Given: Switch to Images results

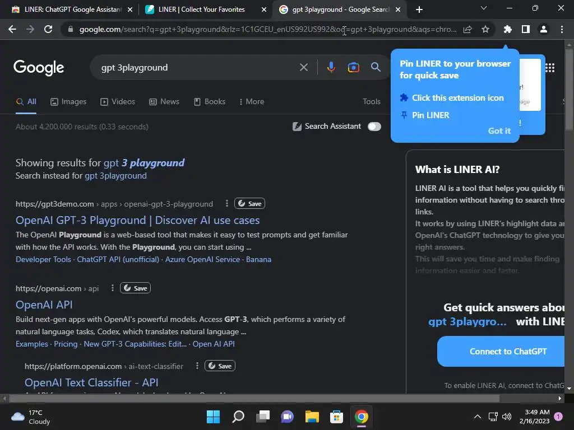Looking at the screenshot, I should tap(68, 102).
